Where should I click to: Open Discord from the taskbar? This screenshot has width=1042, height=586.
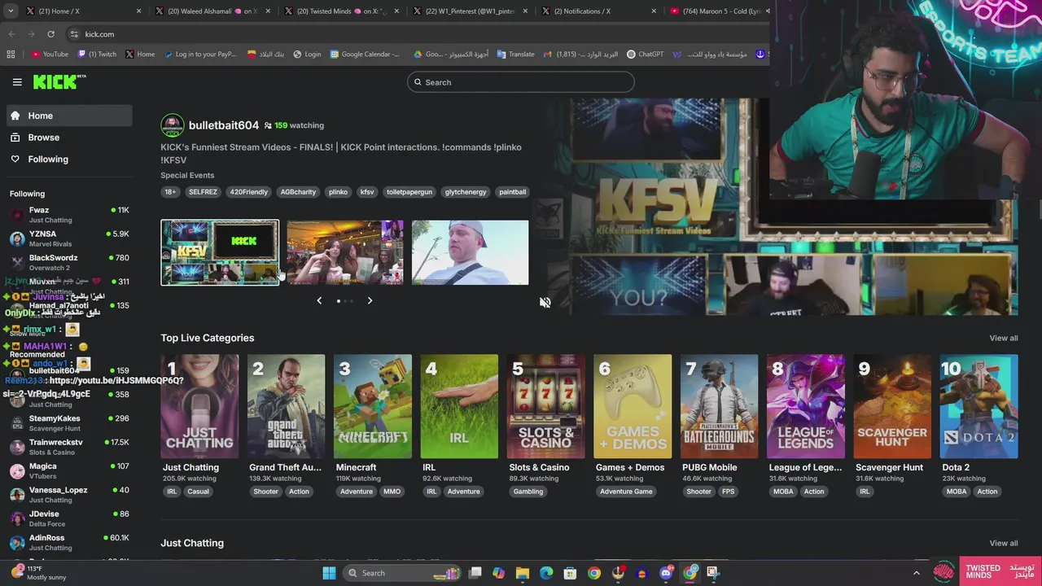click(666, 573)
